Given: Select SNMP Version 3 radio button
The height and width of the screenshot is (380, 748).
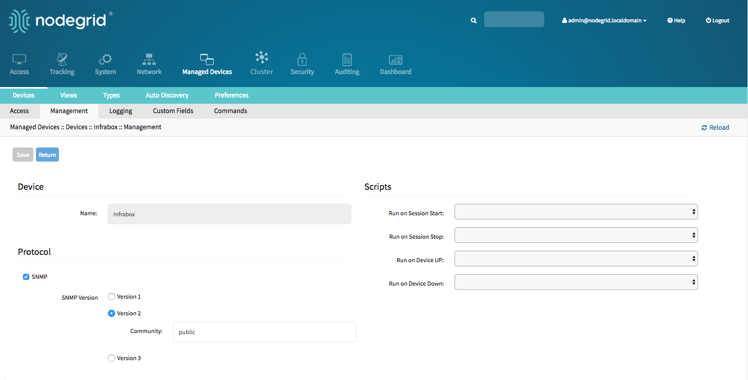Looking at the screenshot, I should click(x=111, y=358).
